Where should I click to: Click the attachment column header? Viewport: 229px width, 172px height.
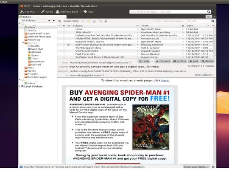pos(69,25)
